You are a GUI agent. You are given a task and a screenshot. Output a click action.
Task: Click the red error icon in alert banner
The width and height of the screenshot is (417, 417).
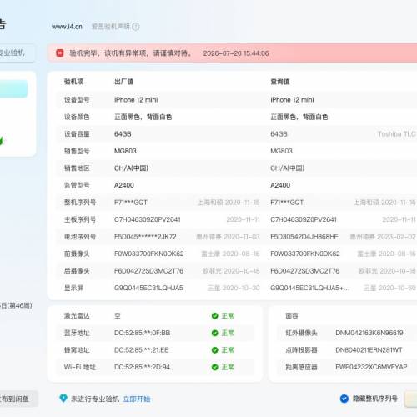60,53
